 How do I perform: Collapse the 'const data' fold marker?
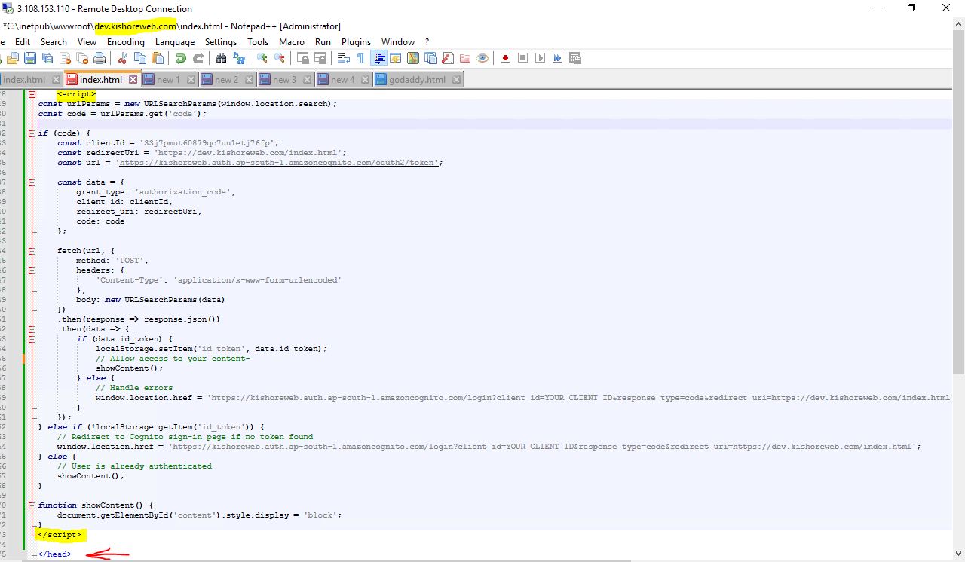pyautogui.click(x=32, y=182)
